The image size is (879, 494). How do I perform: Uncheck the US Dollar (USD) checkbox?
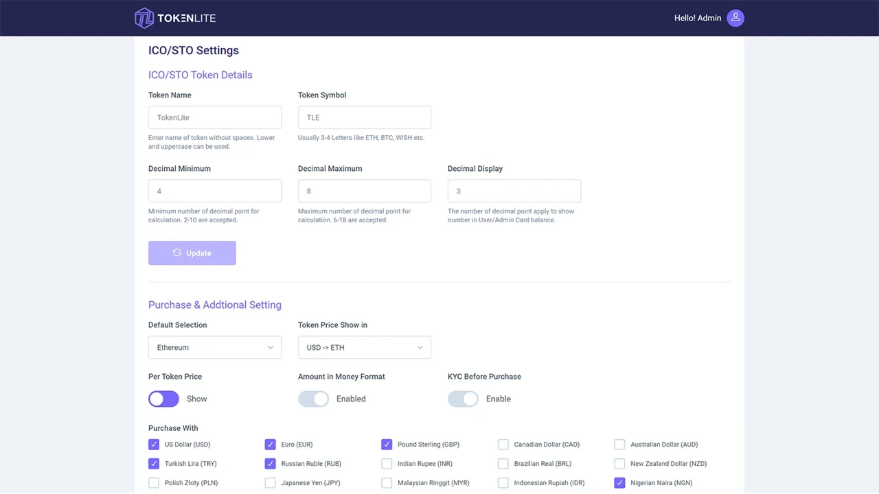(154, 445)
